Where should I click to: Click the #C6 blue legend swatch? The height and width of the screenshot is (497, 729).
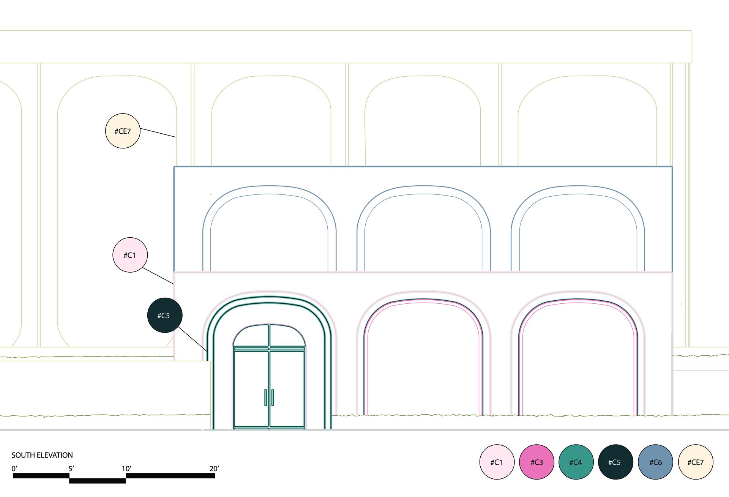tap(655, 462)
